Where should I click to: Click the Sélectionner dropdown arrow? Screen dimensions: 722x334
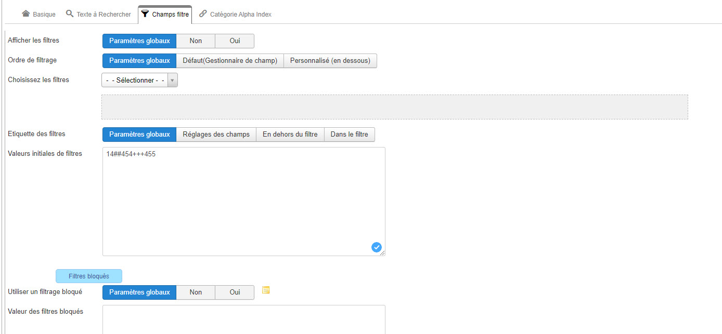(x=172, y=81)
